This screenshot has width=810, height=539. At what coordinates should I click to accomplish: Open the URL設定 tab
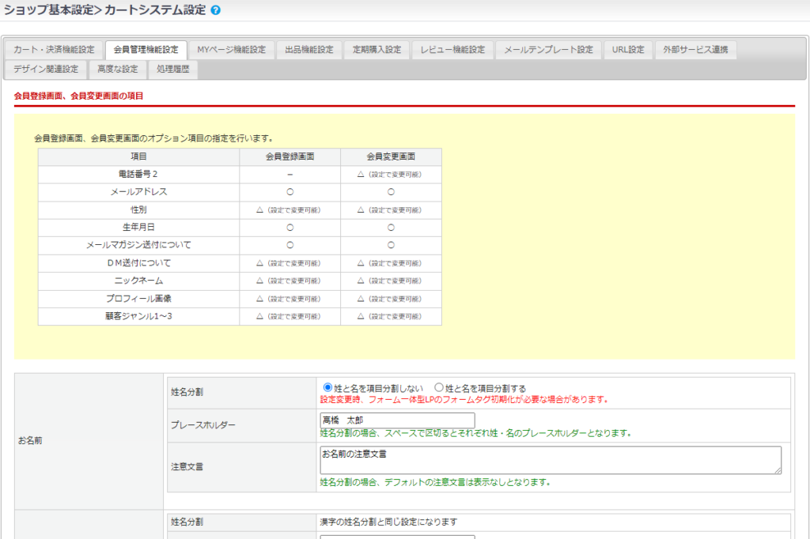click(628, 50)
